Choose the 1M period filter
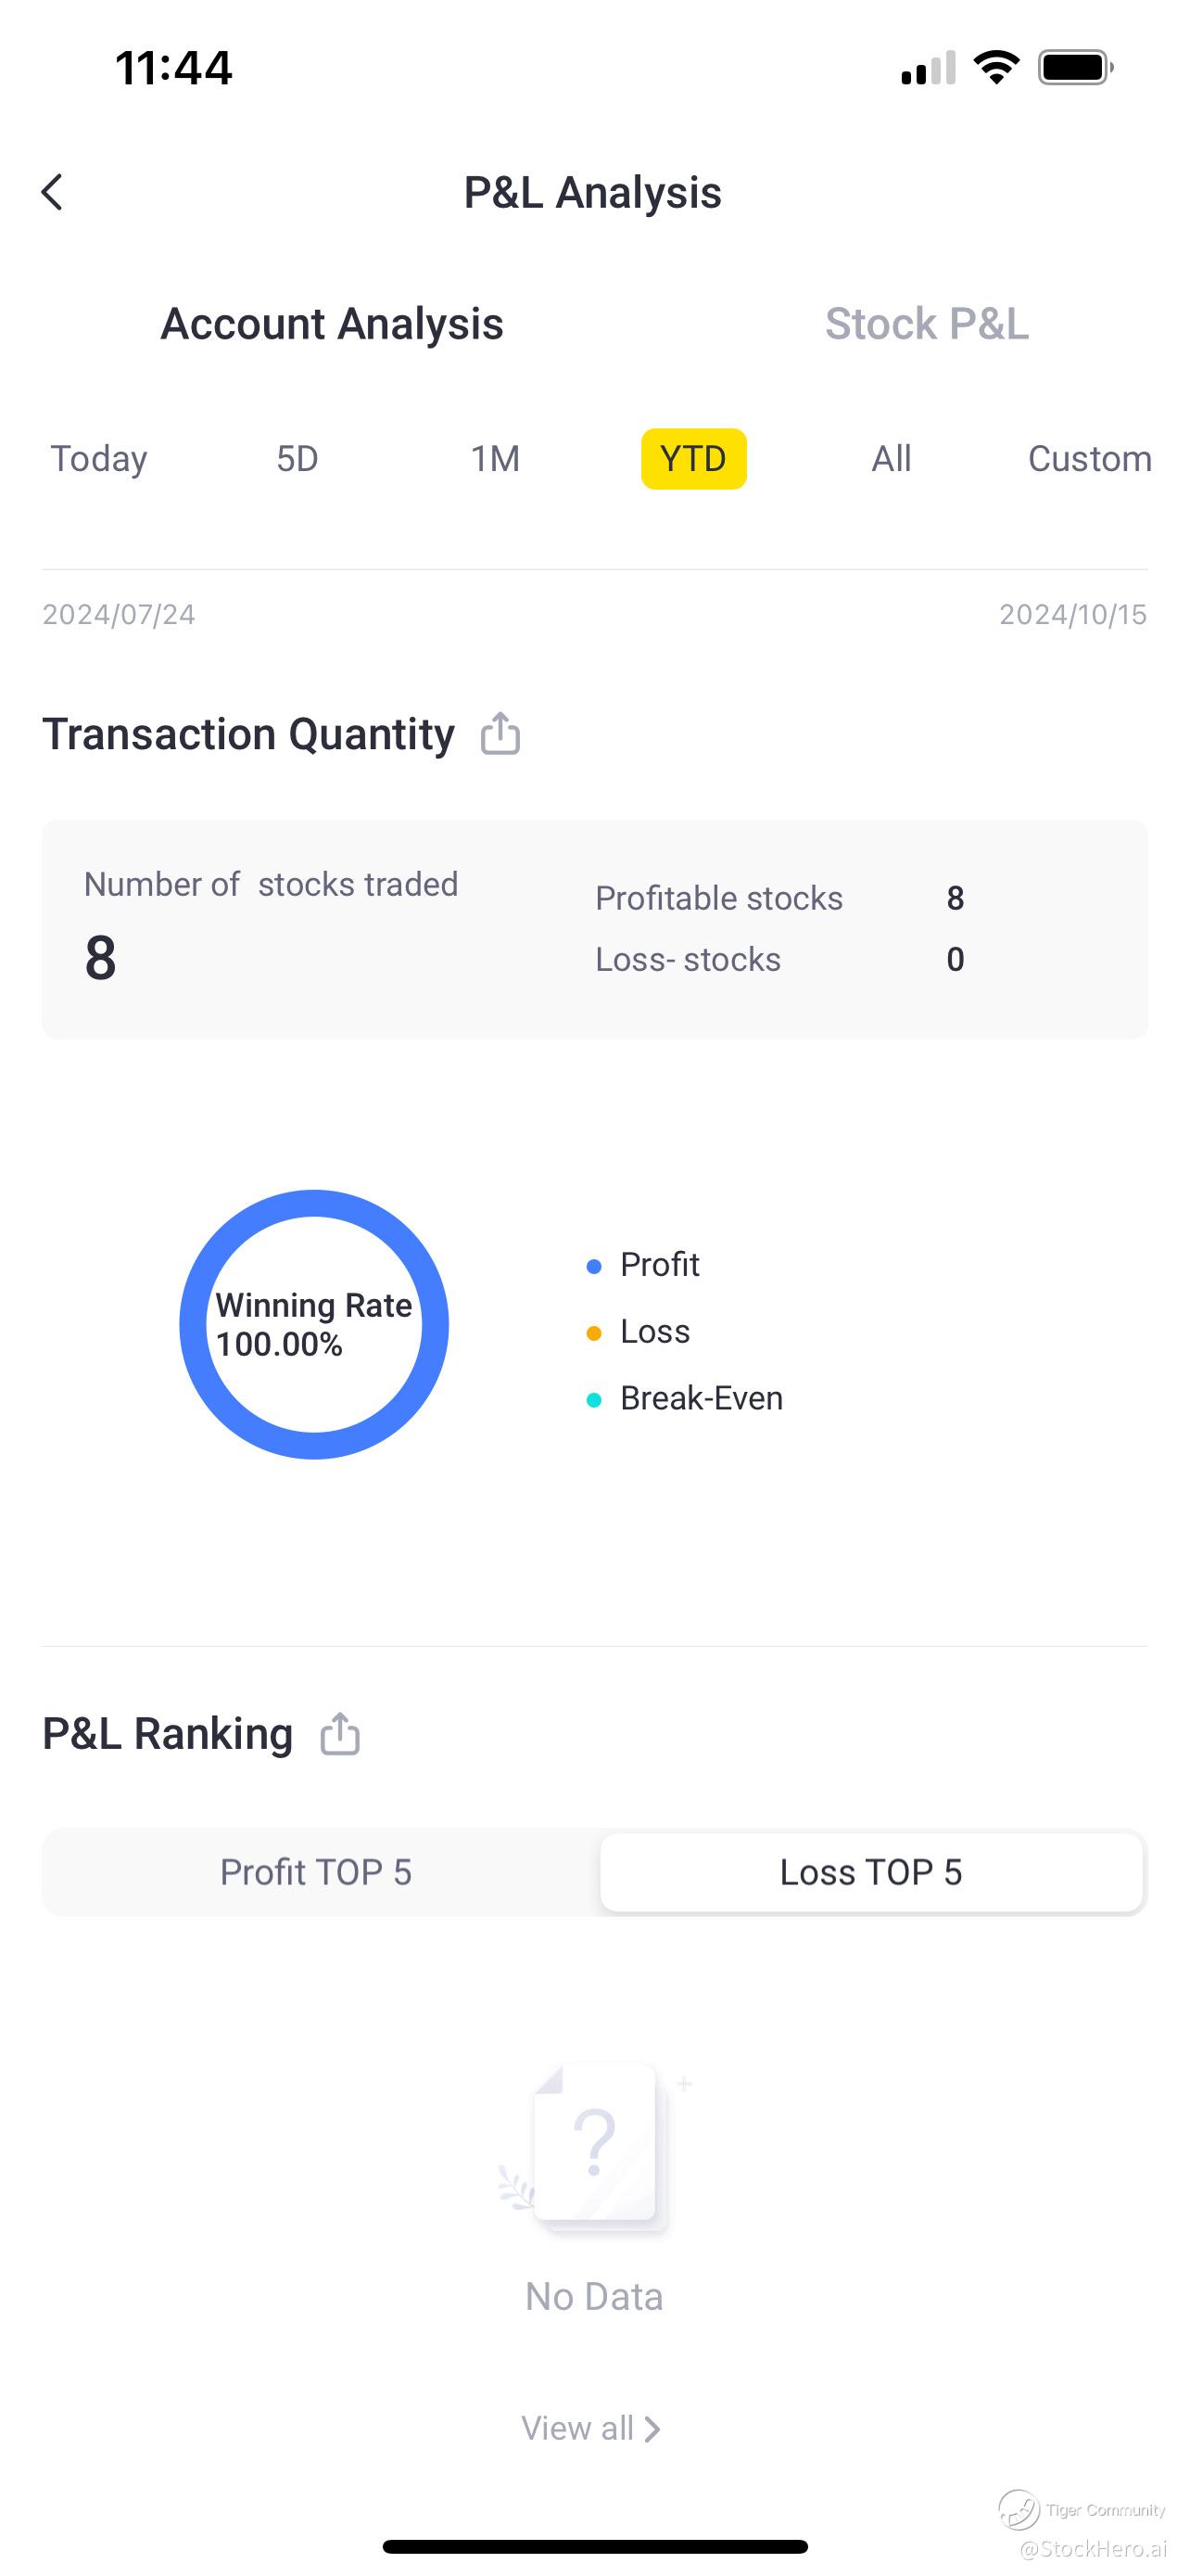This screenshot has width=1190, height=2576. pos(496,459)
